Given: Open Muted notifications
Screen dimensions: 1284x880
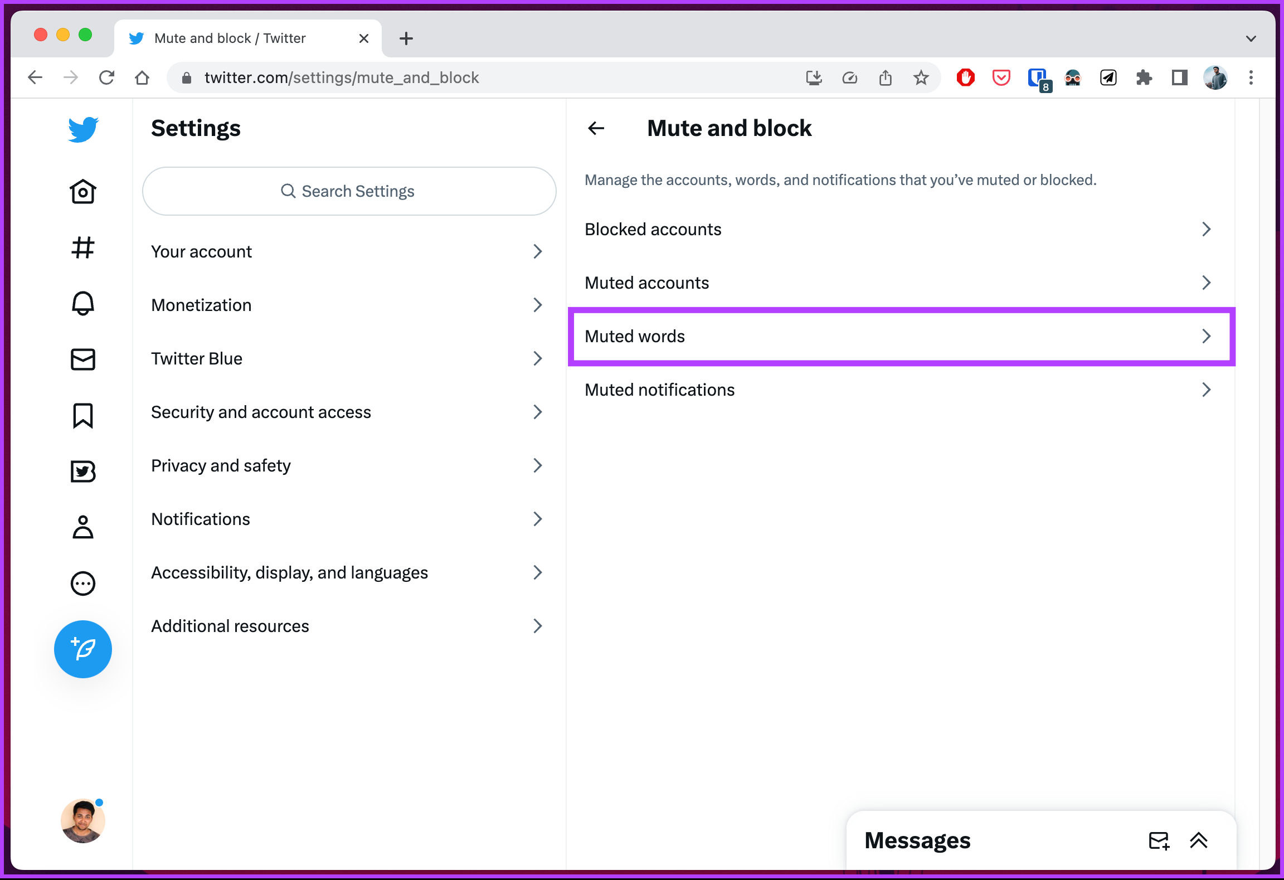Looking at the screenshot, I should coord(901,390).
